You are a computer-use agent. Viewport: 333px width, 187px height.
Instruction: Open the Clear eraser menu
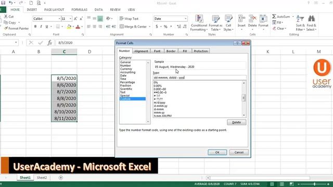[x=279, y=28]
